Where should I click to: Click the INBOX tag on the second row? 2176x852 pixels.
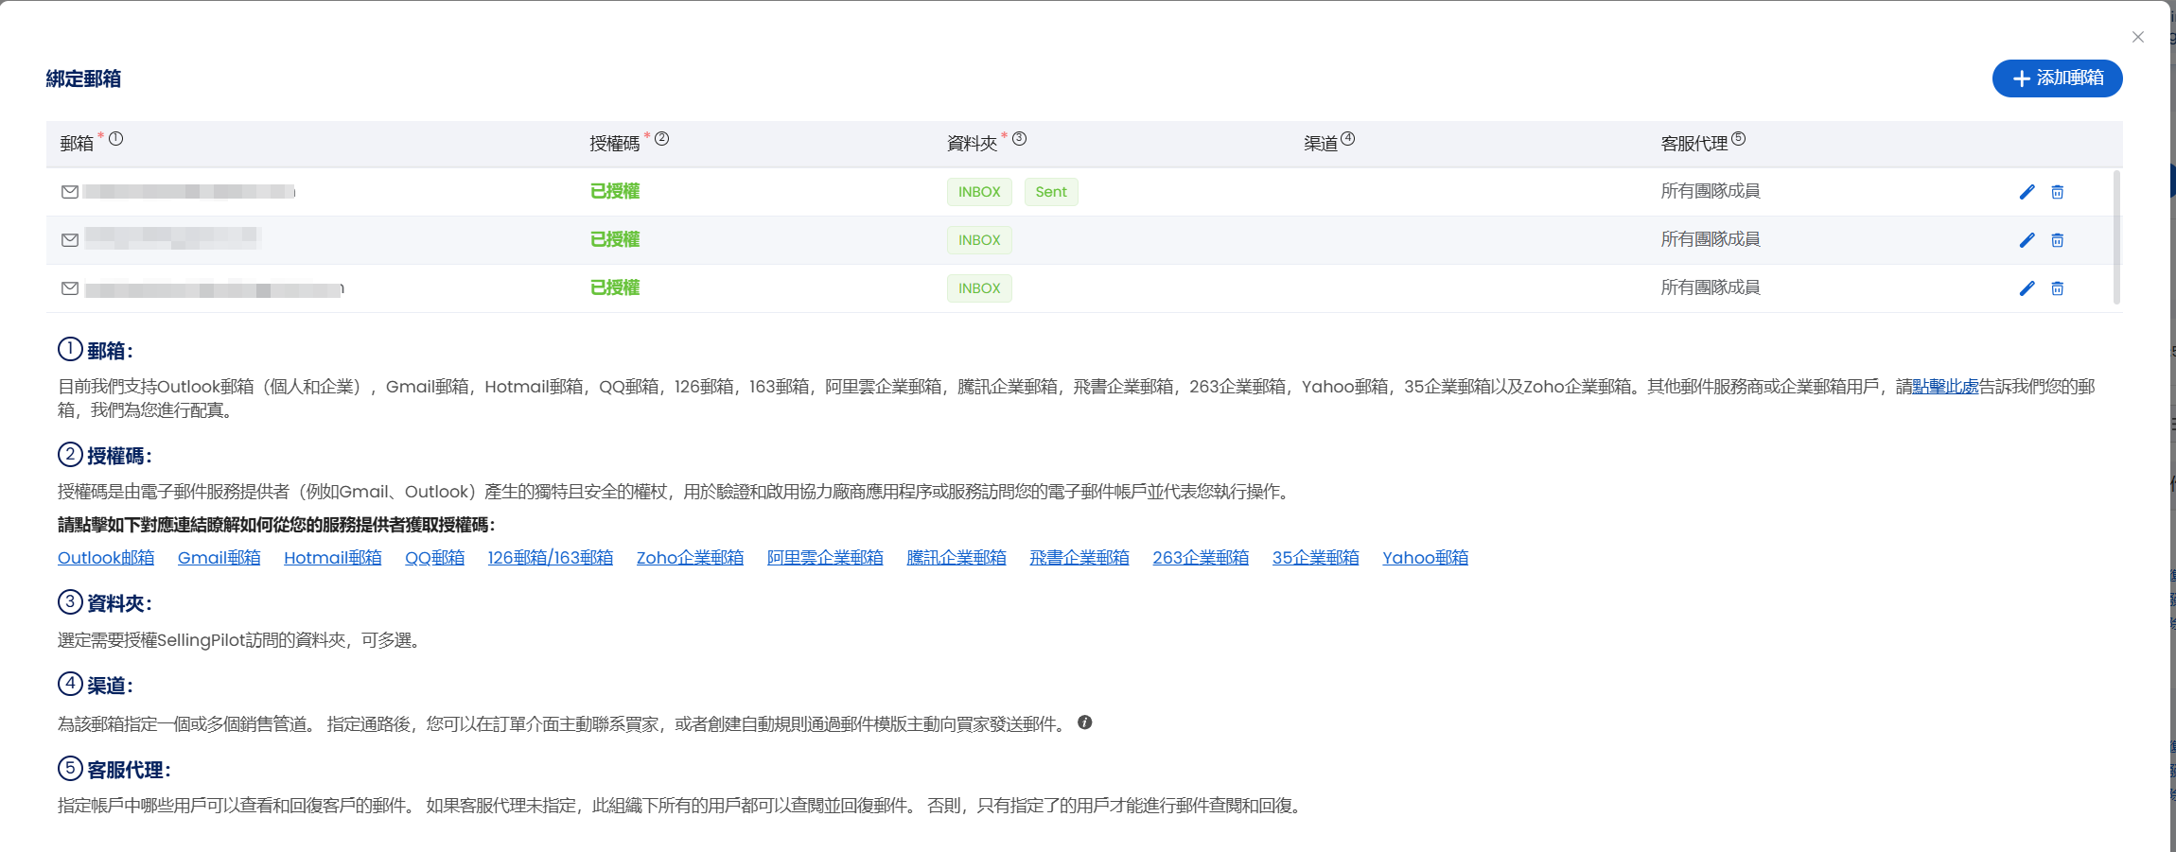pos(978,239)
